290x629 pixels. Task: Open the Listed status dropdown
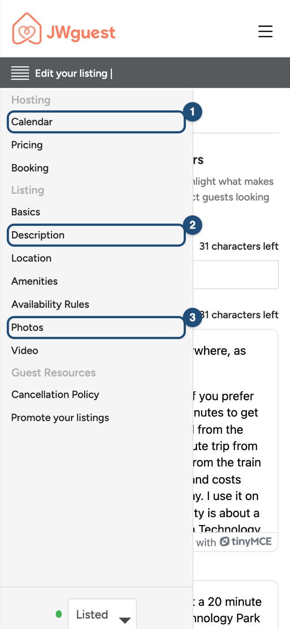pos(102,614)
